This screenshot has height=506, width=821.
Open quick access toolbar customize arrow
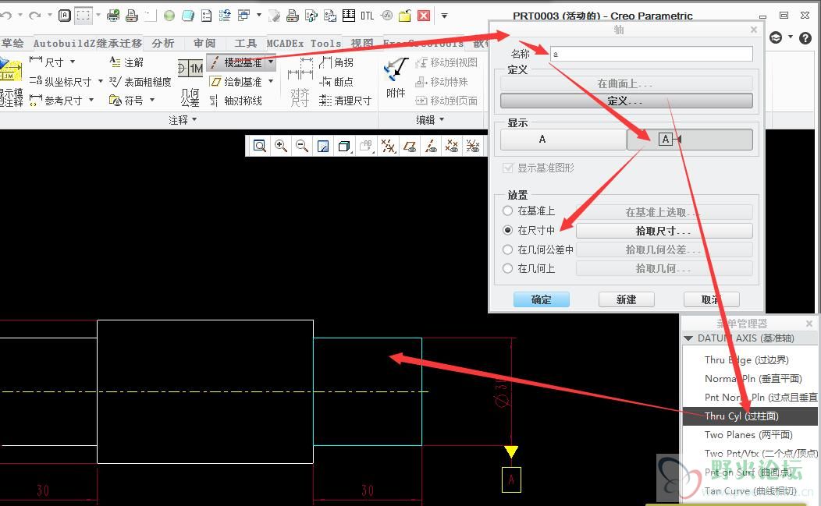pyautogui.click(x=444, y=16)
